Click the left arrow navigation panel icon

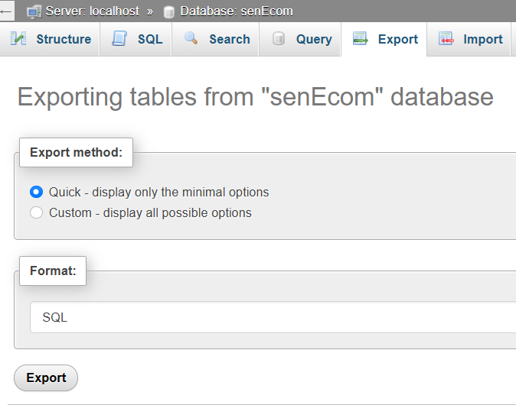pos(6,11)
